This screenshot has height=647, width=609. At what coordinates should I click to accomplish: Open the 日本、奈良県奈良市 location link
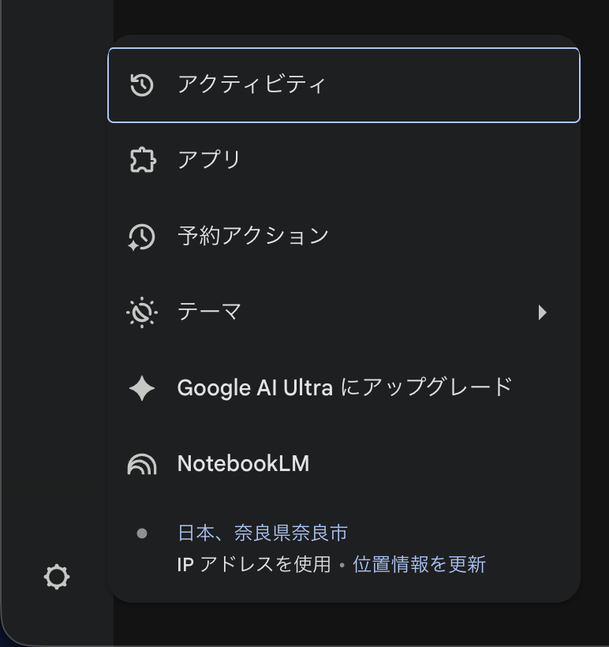[x=263, y=533]
